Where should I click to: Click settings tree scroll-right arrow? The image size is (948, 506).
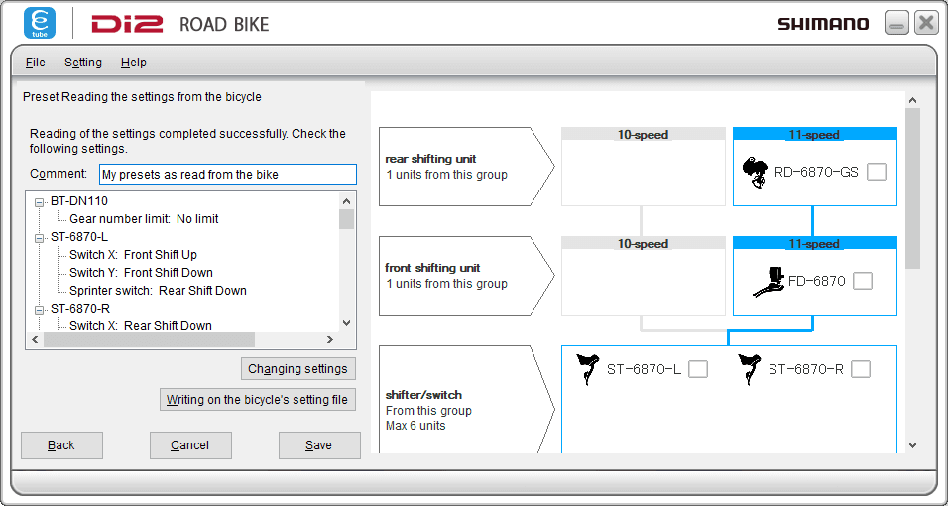click(330, 340)
